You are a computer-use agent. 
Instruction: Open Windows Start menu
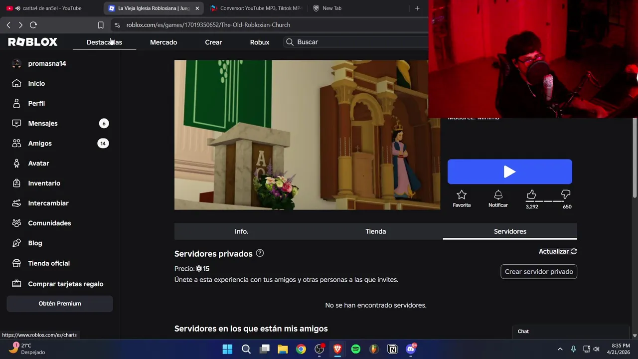[227, 349]
